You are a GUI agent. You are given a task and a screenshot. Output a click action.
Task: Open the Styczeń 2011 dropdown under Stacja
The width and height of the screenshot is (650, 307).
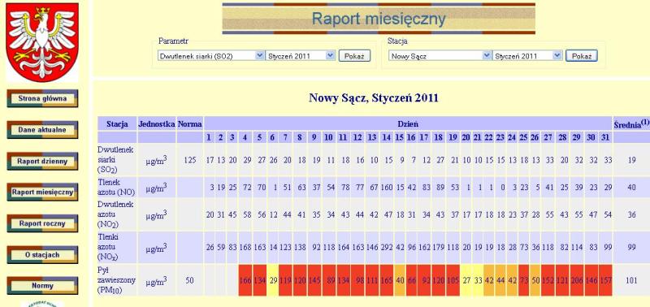coord(527,56)
